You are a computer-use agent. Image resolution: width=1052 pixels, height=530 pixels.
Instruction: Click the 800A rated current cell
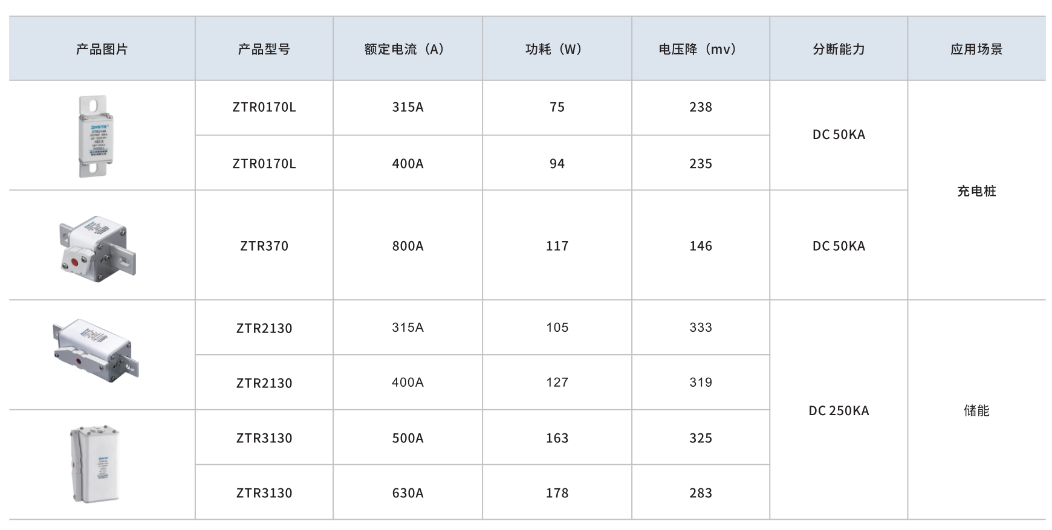tap(407, 246)
